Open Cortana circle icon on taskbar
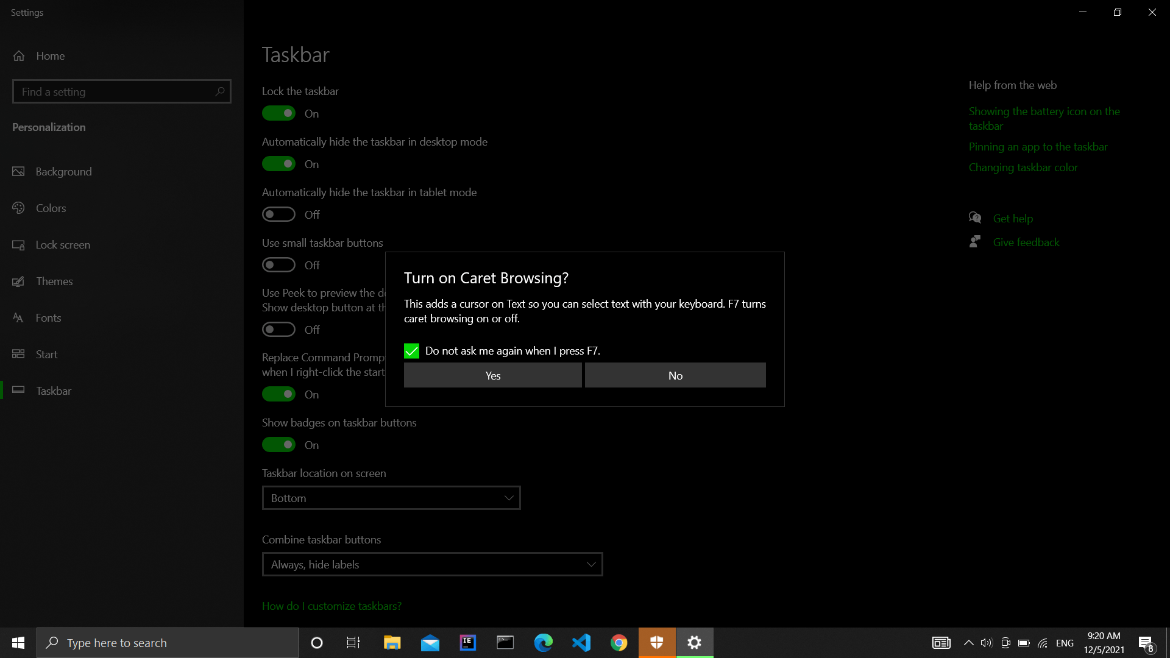1170x658 pixels. 317,643
